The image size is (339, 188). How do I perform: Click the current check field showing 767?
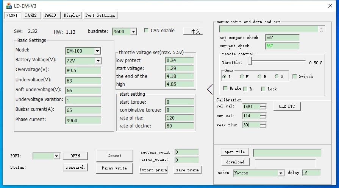[282, 46]
